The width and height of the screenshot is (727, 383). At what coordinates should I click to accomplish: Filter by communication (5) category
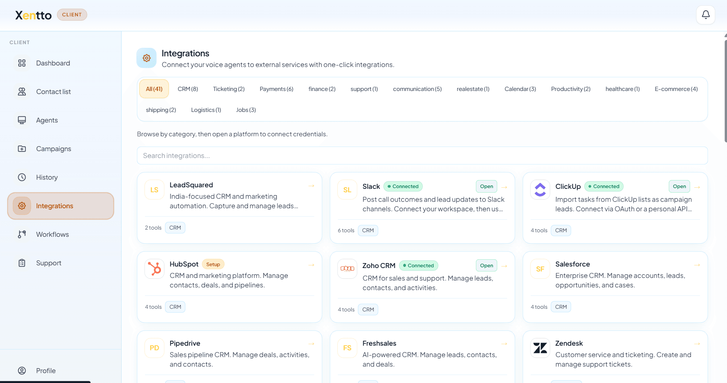pos(417,89)
